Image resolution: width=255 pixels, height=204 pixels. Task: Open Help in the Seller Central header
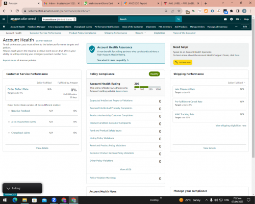pos(246,19)
